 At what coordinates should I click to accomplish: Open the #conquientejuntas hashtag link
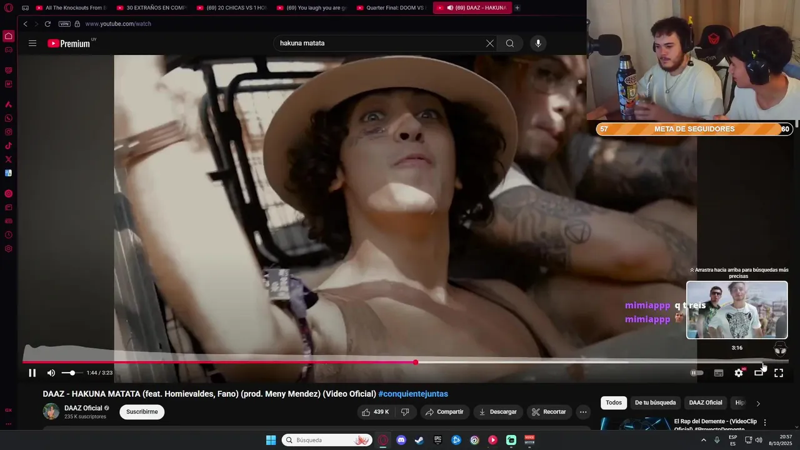[413, 394]
